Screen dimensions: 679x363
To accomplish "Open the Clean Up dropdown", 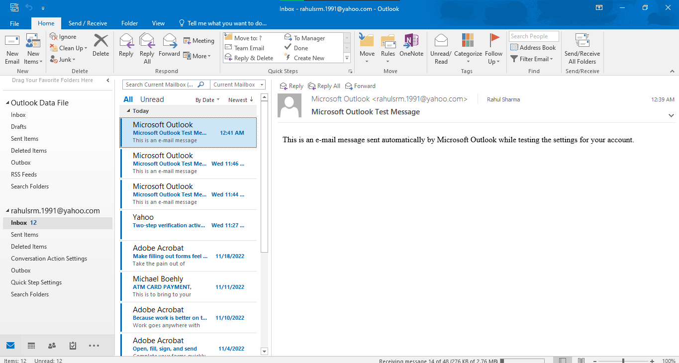I will [x=69, y=48].
